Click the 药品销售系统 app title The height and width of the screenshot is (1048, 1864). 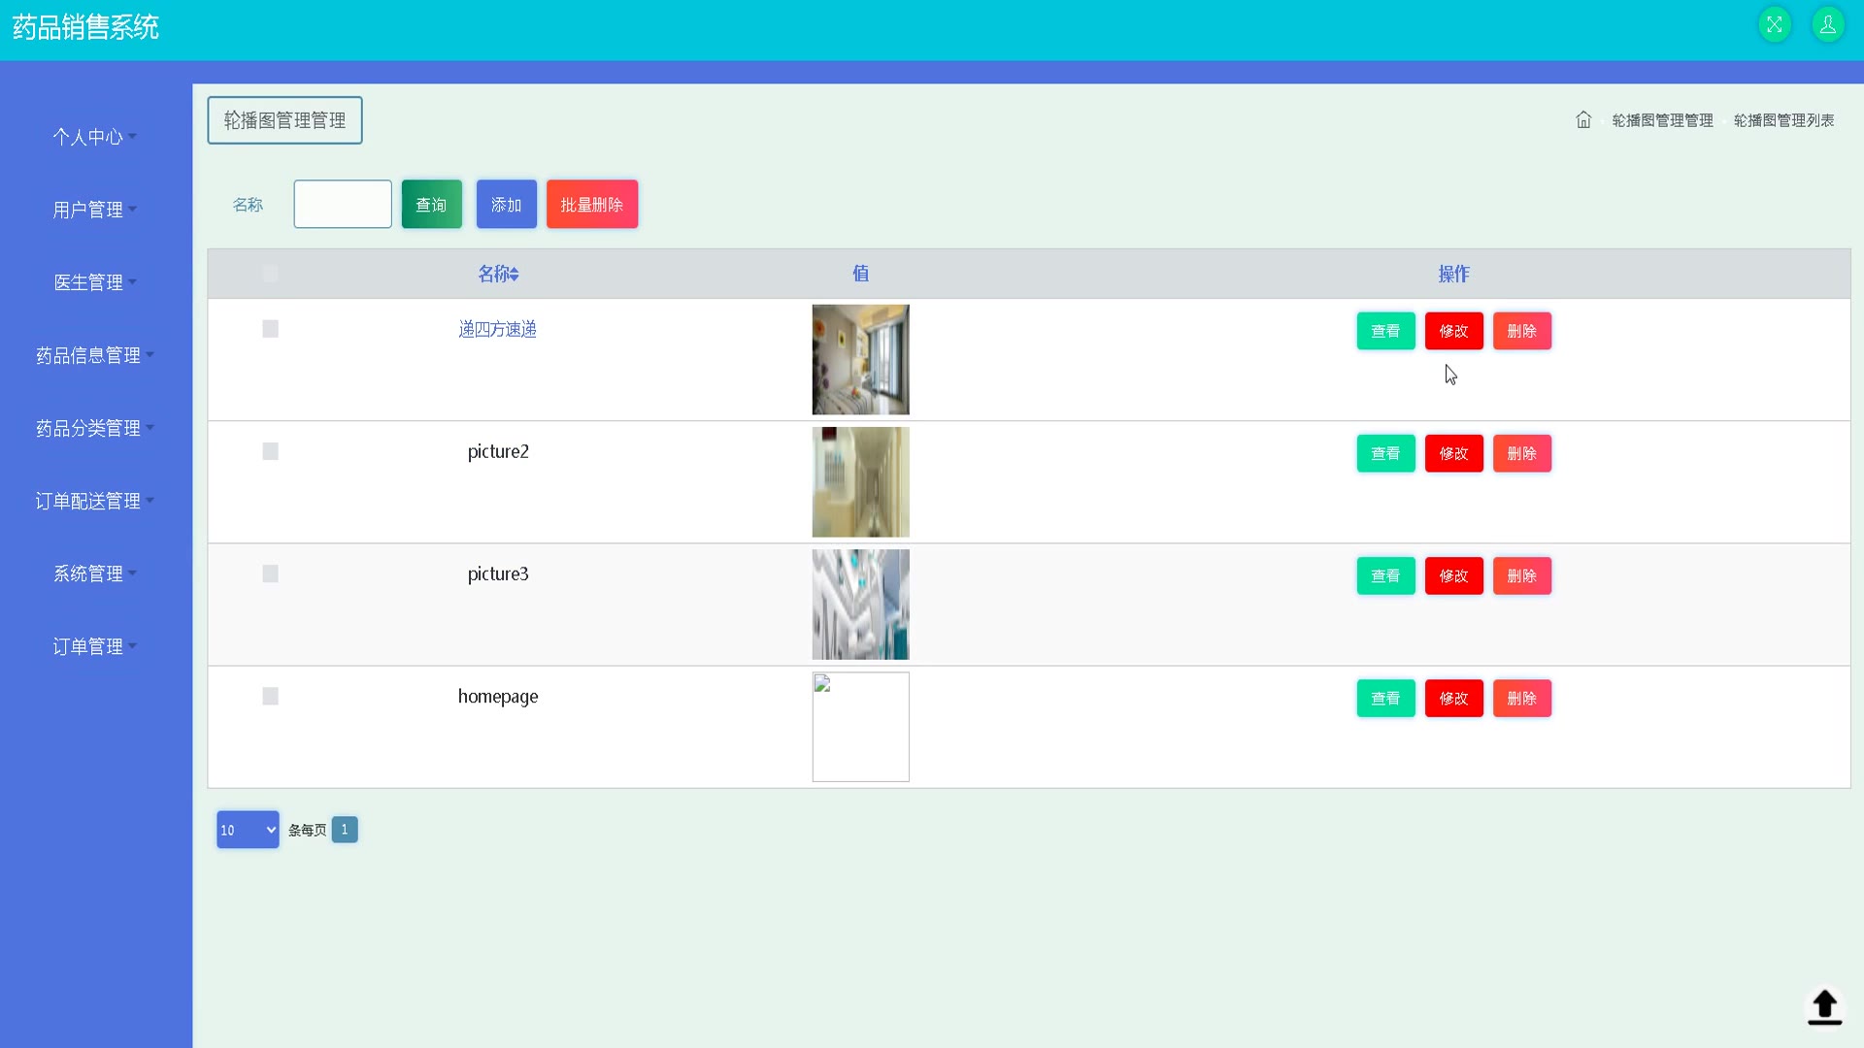85,27
